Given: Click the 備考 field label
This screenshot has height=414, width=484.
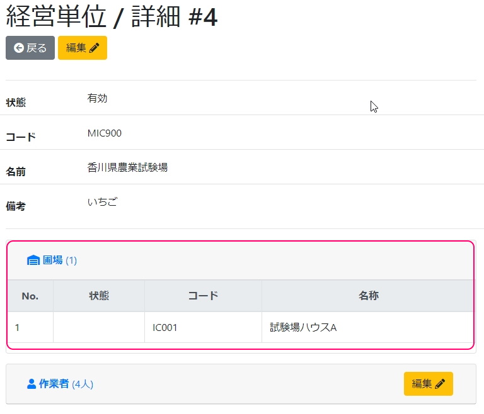Looking at the screenshot, I should [16, 206].
